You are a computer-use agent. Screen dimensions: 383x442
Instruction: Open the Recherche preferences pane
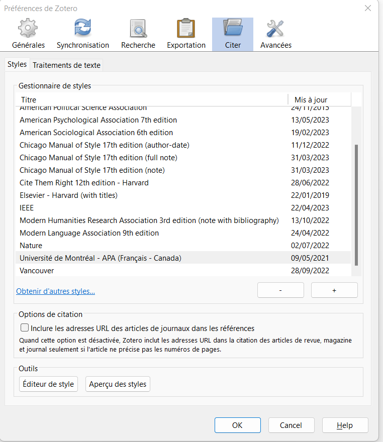138,34
